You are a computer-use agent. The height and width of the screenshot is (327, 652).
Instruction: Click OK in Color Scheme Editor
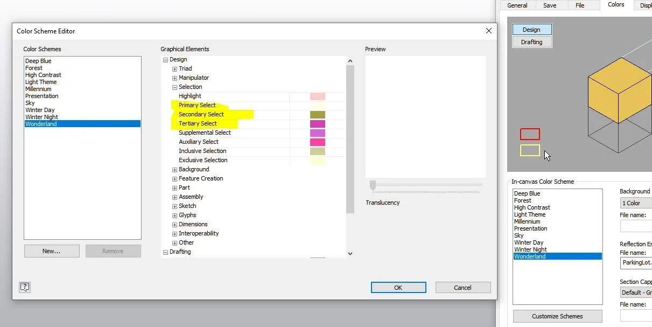tap(398, 288)
